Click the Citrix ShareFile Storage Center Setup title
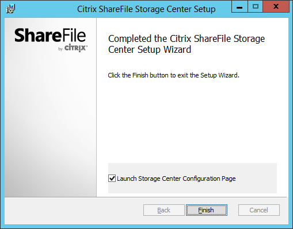This screenshot has height=229, width=293. click(146, 9)
